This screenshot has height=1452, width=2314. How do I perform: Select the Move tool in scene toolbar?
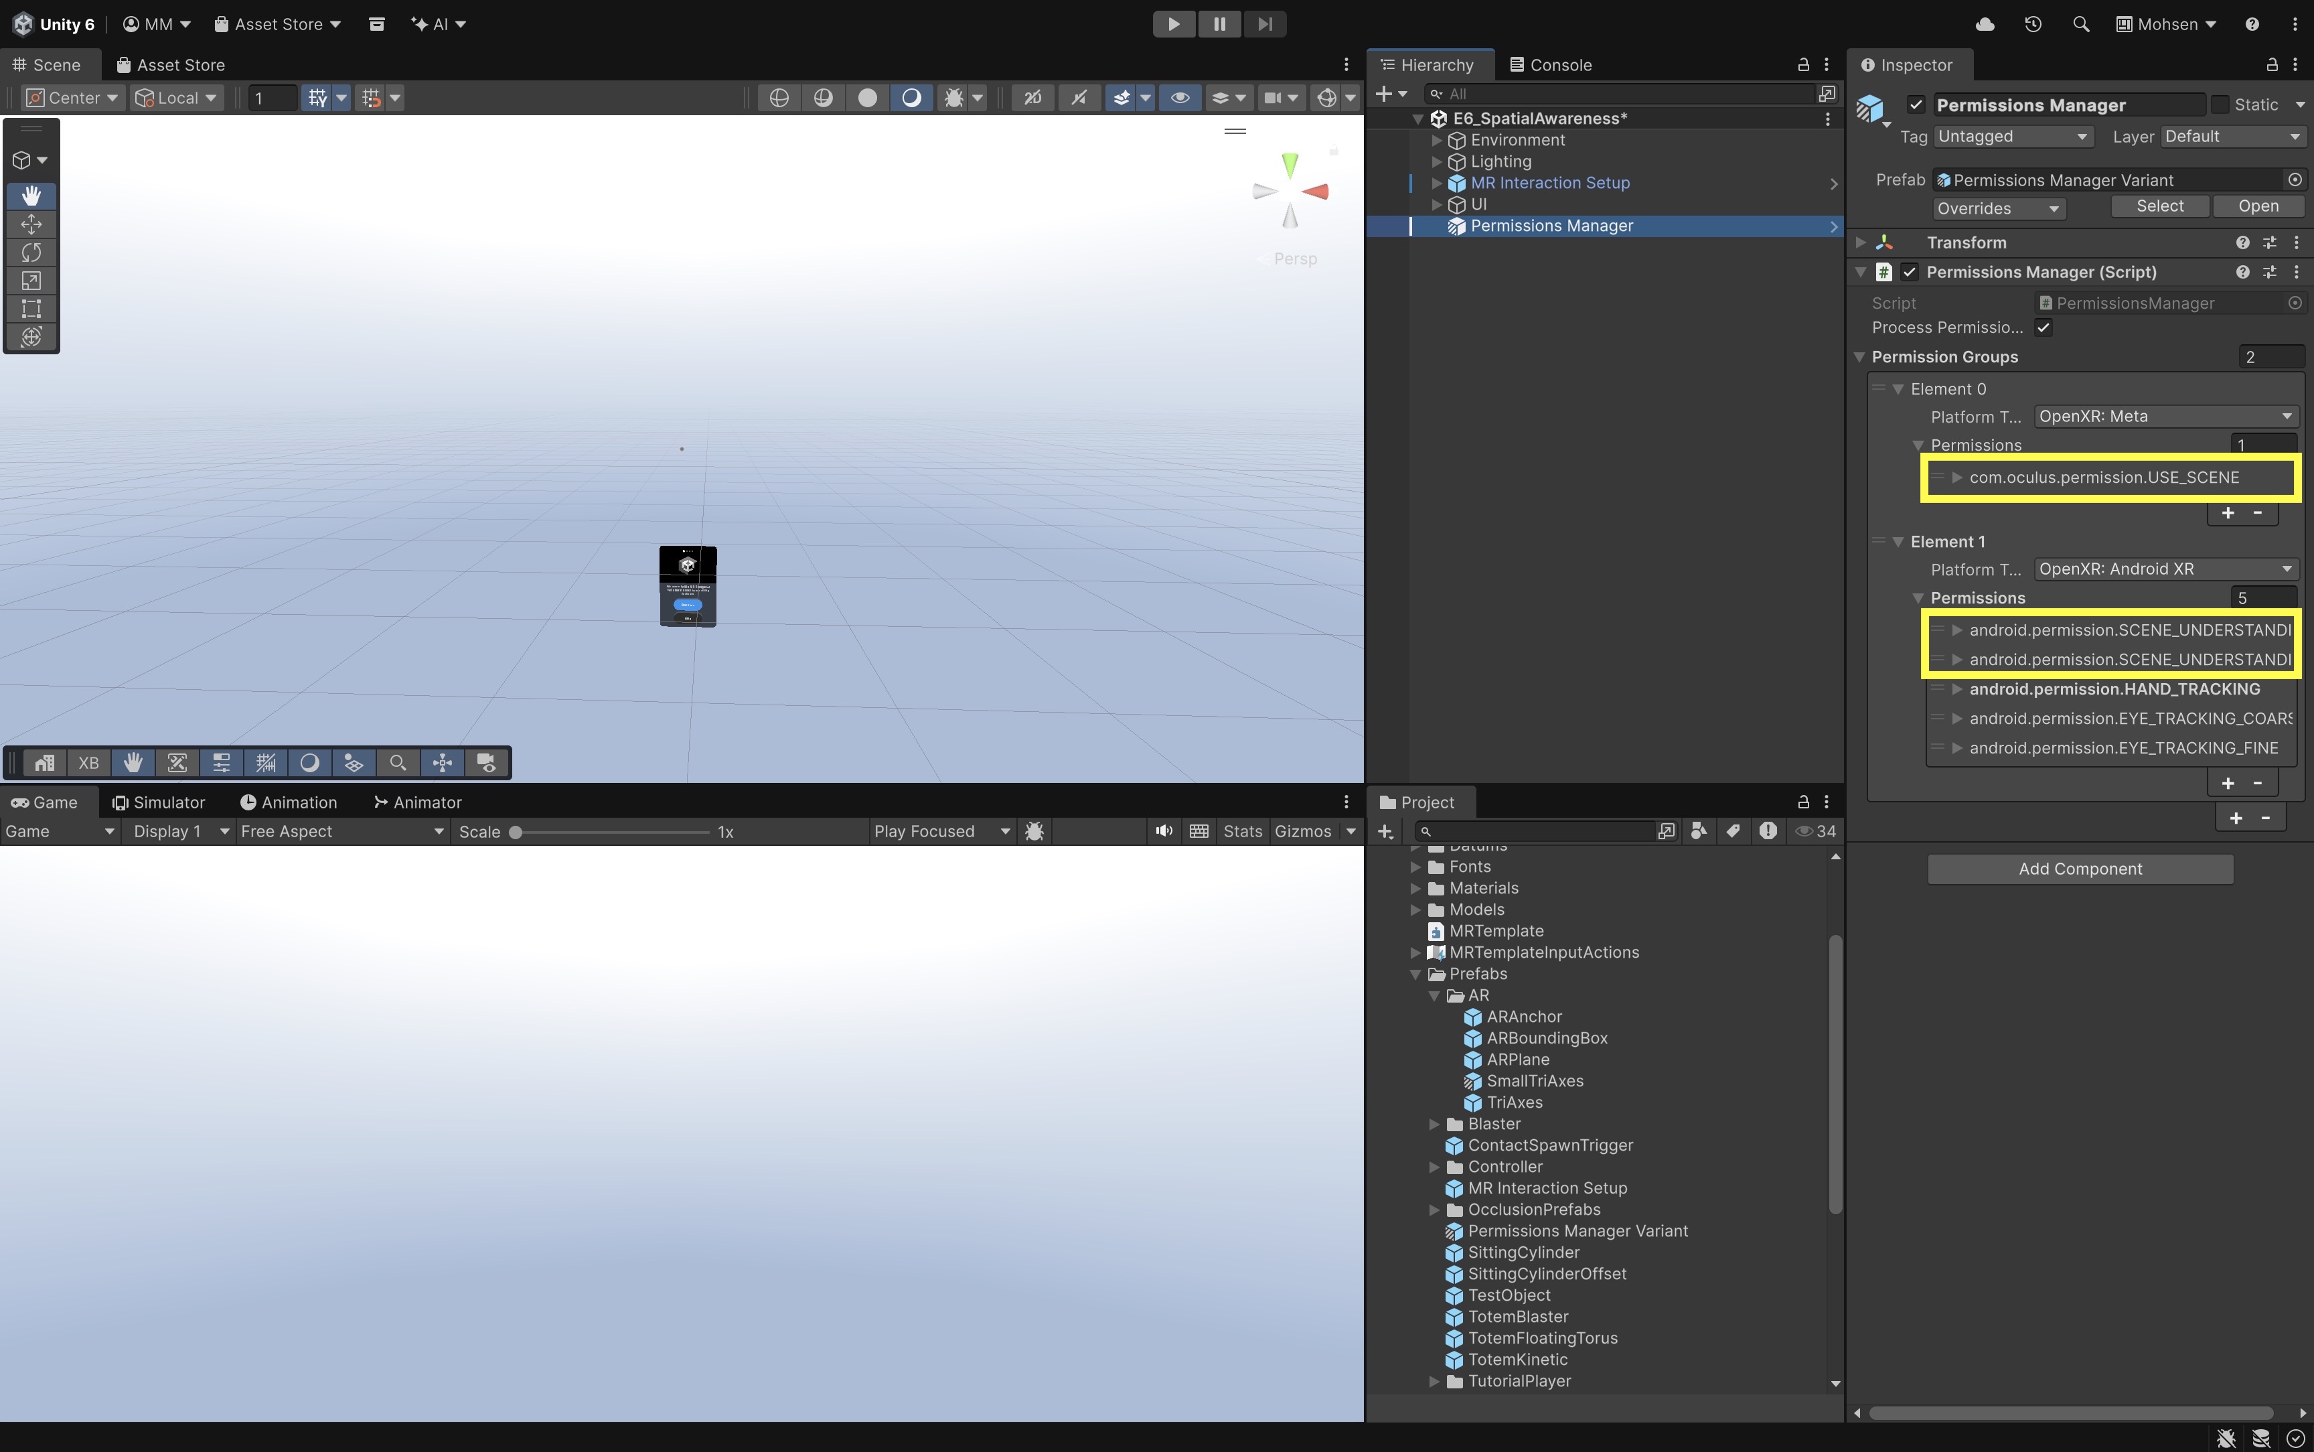[x=31, y=224]
